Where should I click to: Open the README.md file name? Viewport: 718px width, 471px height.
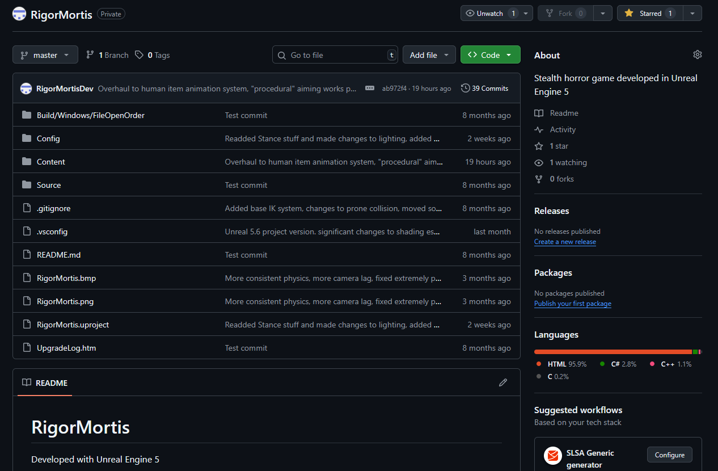(x=59, y=255)
